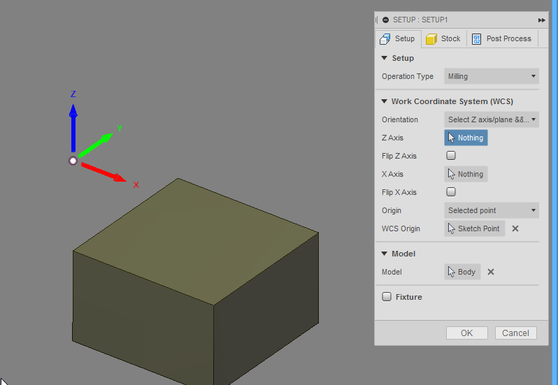The height and width of the screenshot is (385, 558).
Task: Collapse the Model section triangle
Action: [384, 254]
